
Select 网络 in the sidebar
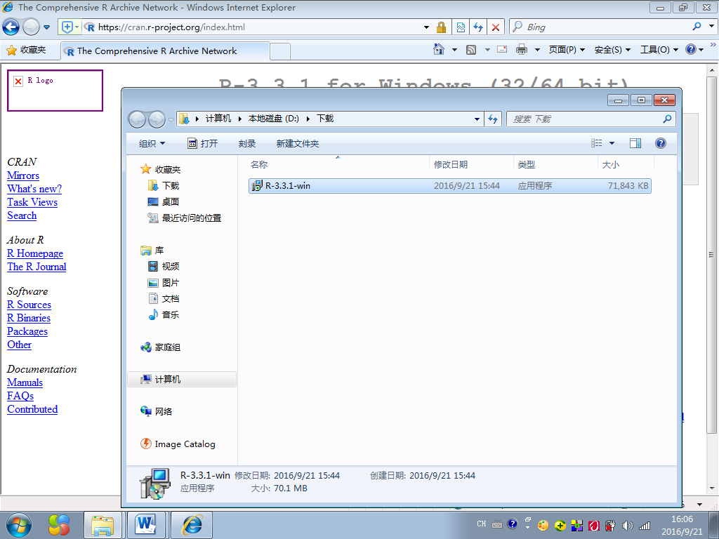pos(157,411)
